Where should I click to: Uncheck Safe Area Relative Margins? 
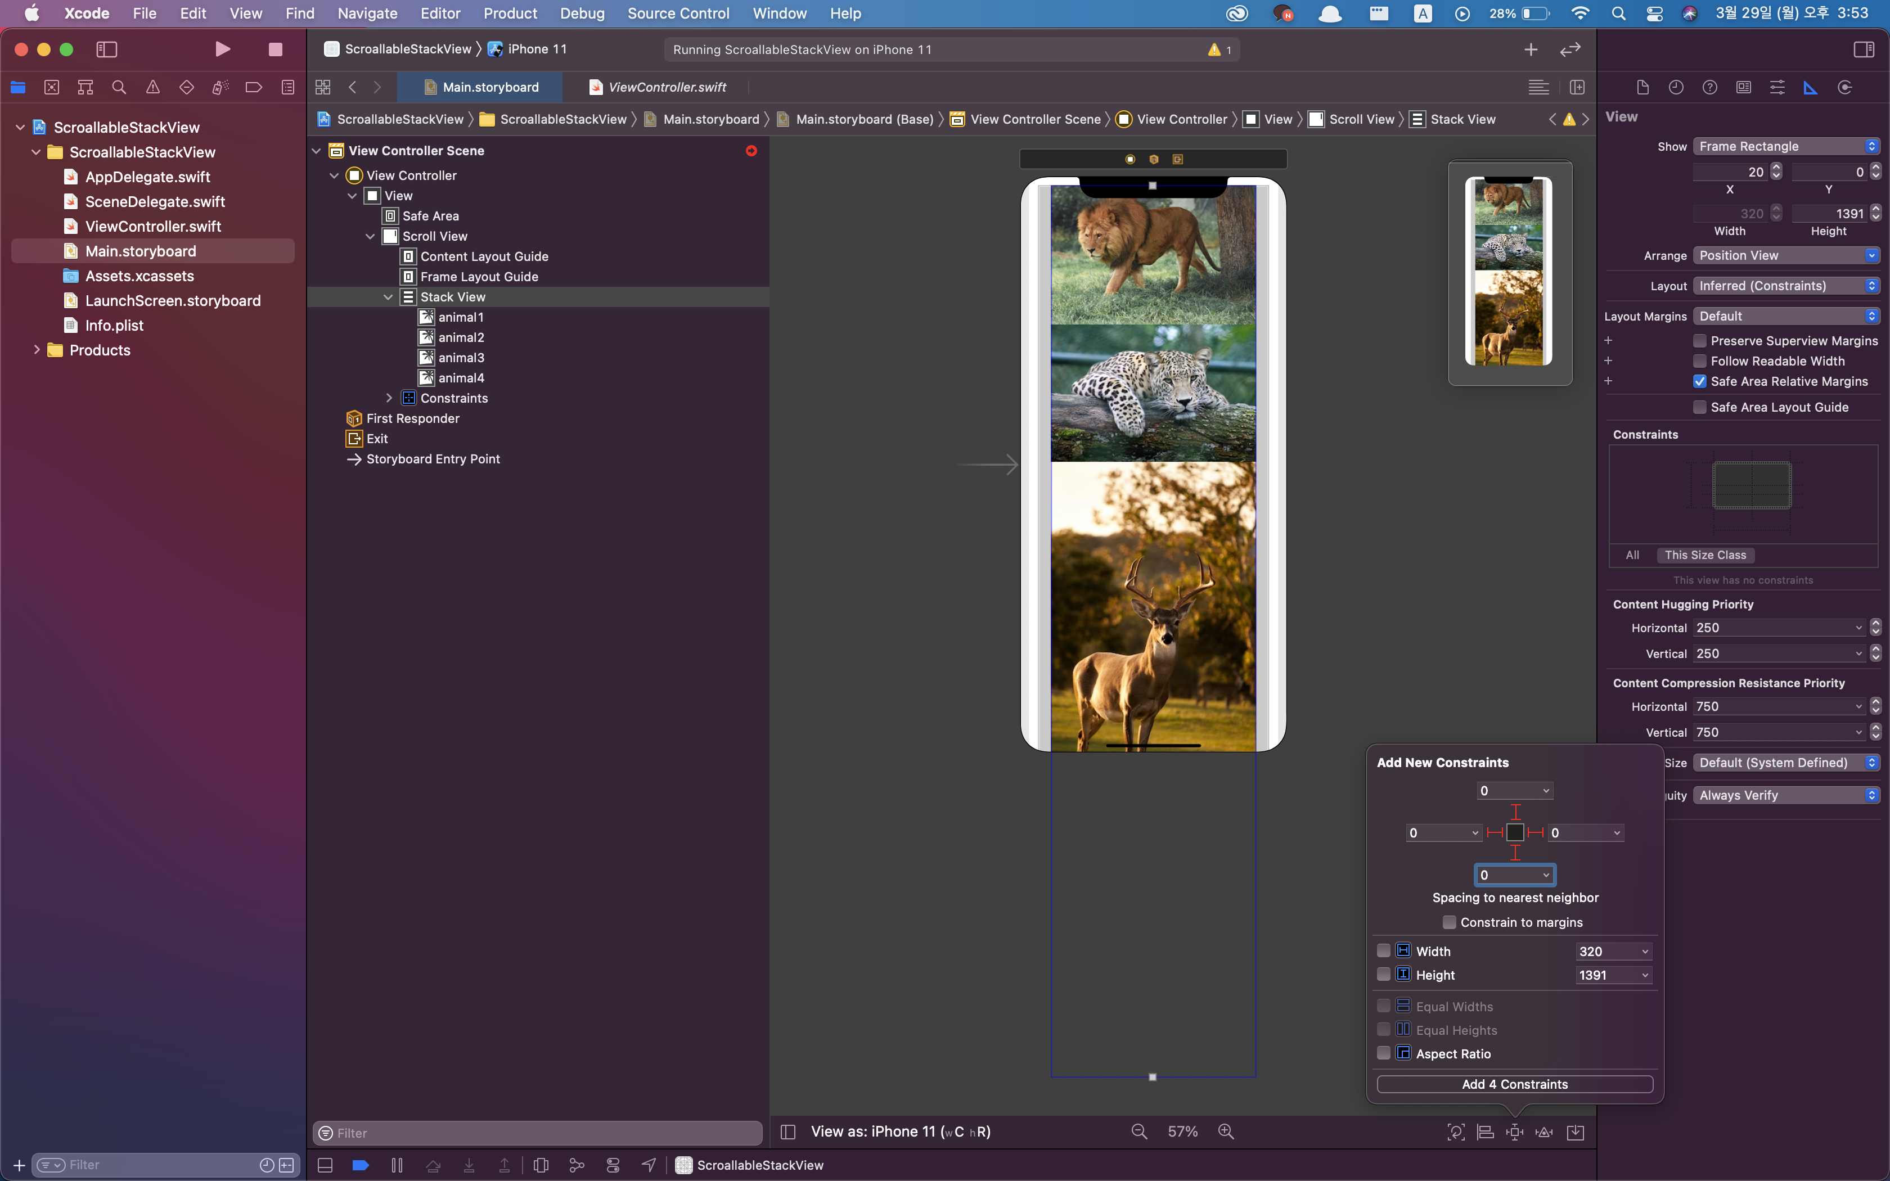click(x=1699, y=381)
